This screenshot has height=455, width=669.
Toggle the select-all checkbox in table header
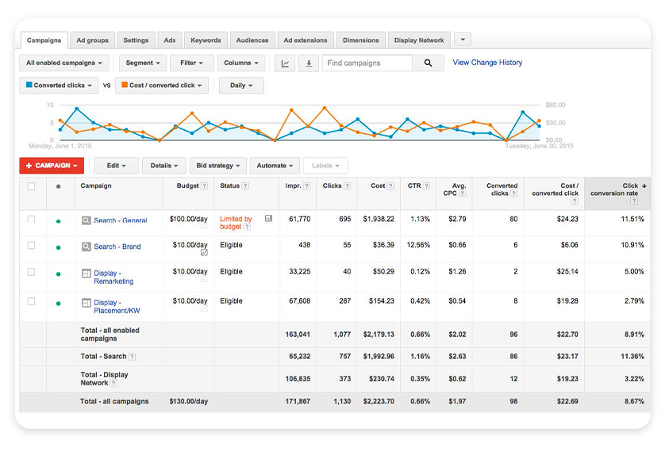[32, 186]
